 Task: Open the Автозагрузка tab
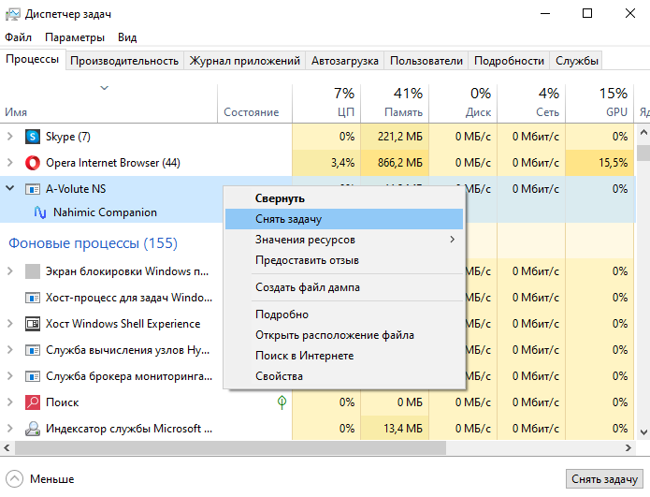coord(345,61)
